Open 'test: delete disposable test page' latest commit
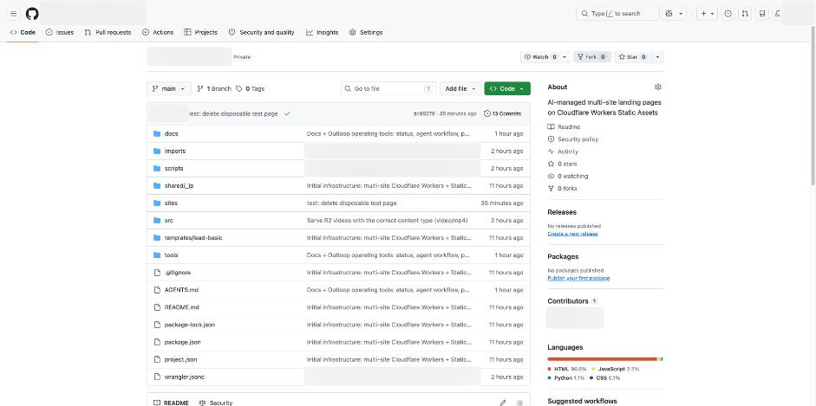 233,113
